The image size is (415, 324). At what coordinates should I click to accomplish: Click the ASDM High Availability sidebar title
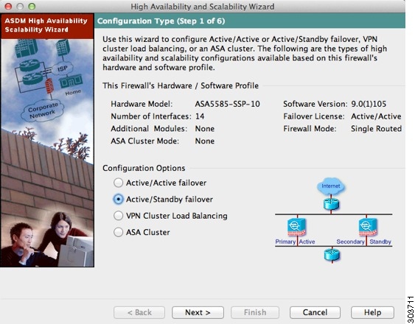click(46, 25)
